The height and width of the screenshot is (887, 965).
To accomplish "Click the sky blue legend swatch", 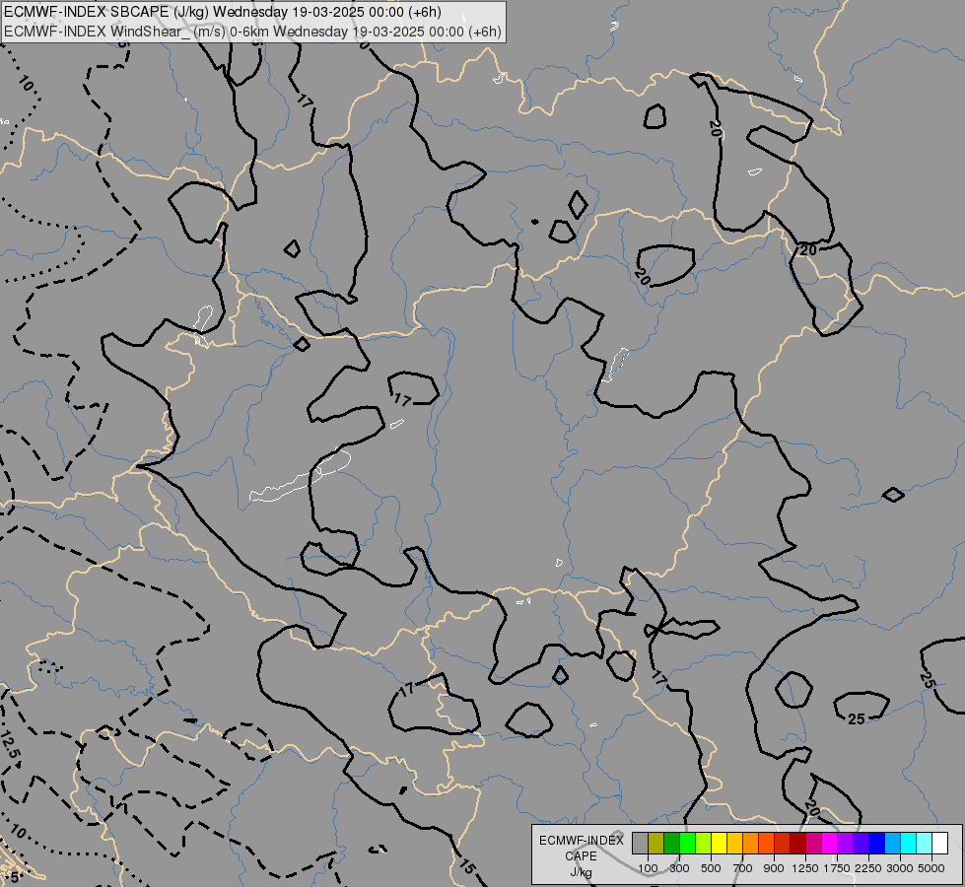I will (892, 843).
